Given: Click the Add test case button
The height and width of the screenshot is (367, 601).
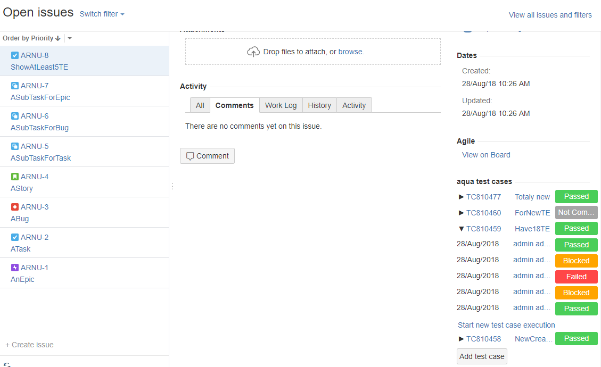Looking at the screenshot, I should (x=482, y=356).
